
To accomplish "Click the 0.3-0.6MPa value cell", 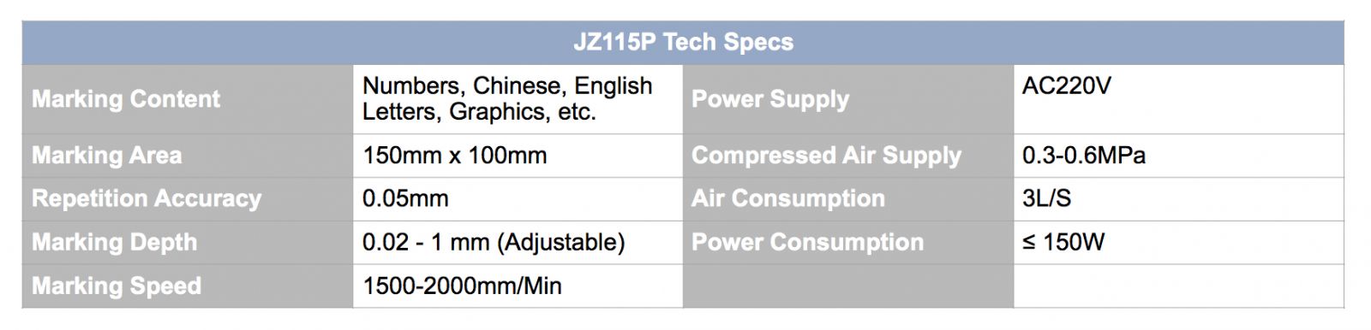I will tap(1178, 156).
